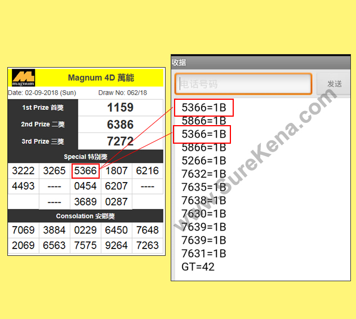356x319 pixels.
Task: Click the Special 特別獎 section header
Action: (86, 157)
